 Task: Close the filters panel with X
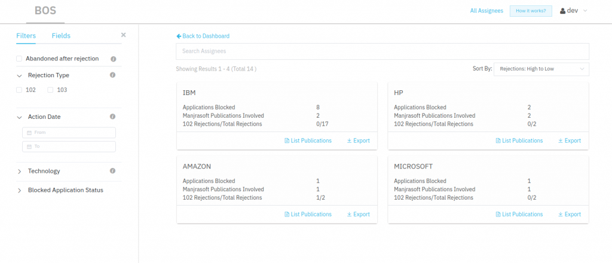123,35
